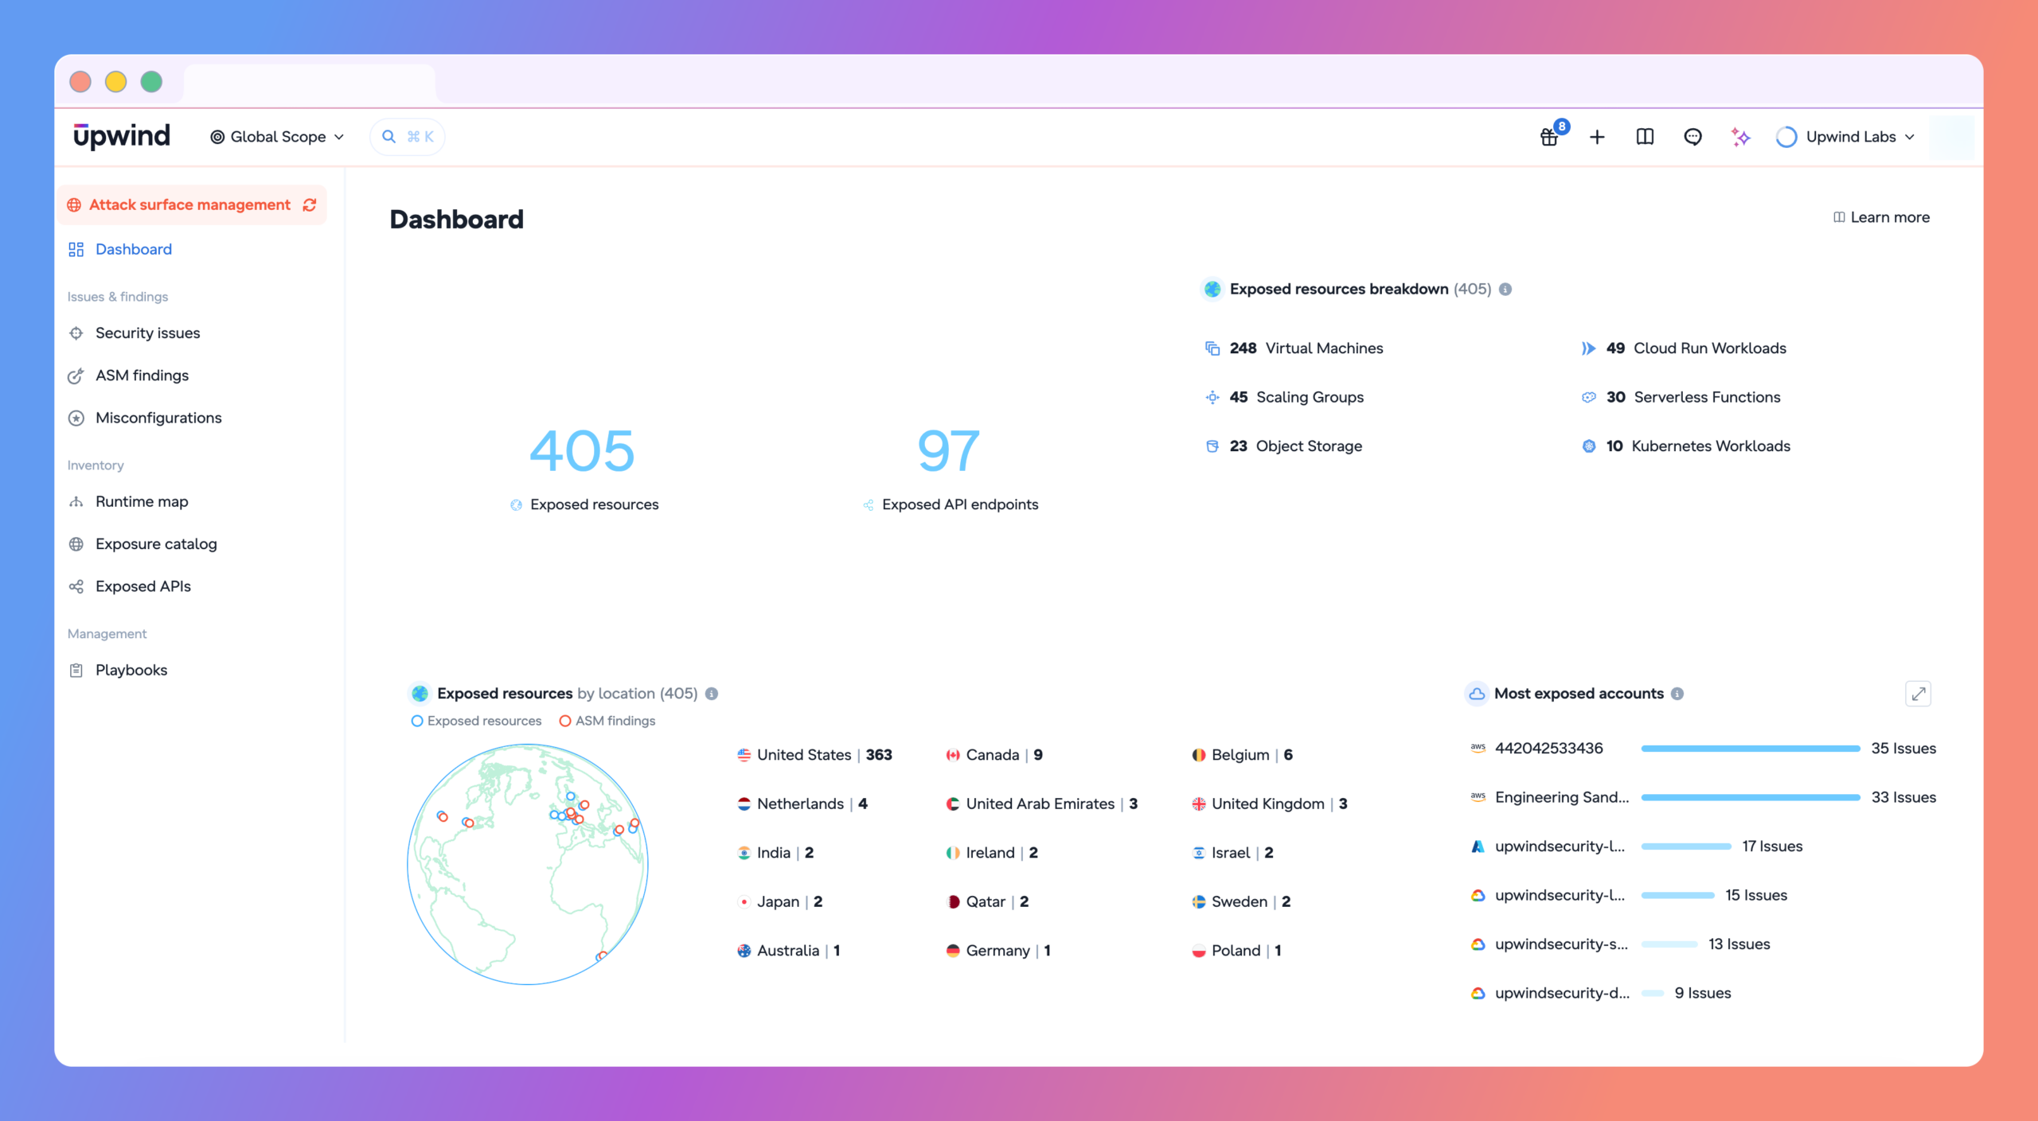Image resolution: width=2038 pixels, height=1121 pixels.
Task: Click the globe icon beside Exposed resources by location
Action: click(x=420, y=694)
